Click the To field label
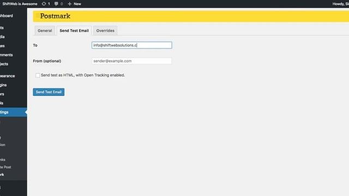The width and height of the screenshot is (349, 196). (x=35, y=45)
